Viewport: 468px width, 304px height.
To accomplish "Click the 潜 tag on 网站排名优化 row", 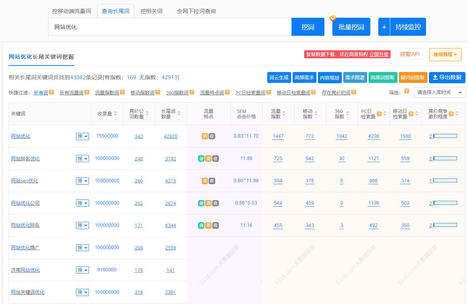I will (x=201, y=158).
